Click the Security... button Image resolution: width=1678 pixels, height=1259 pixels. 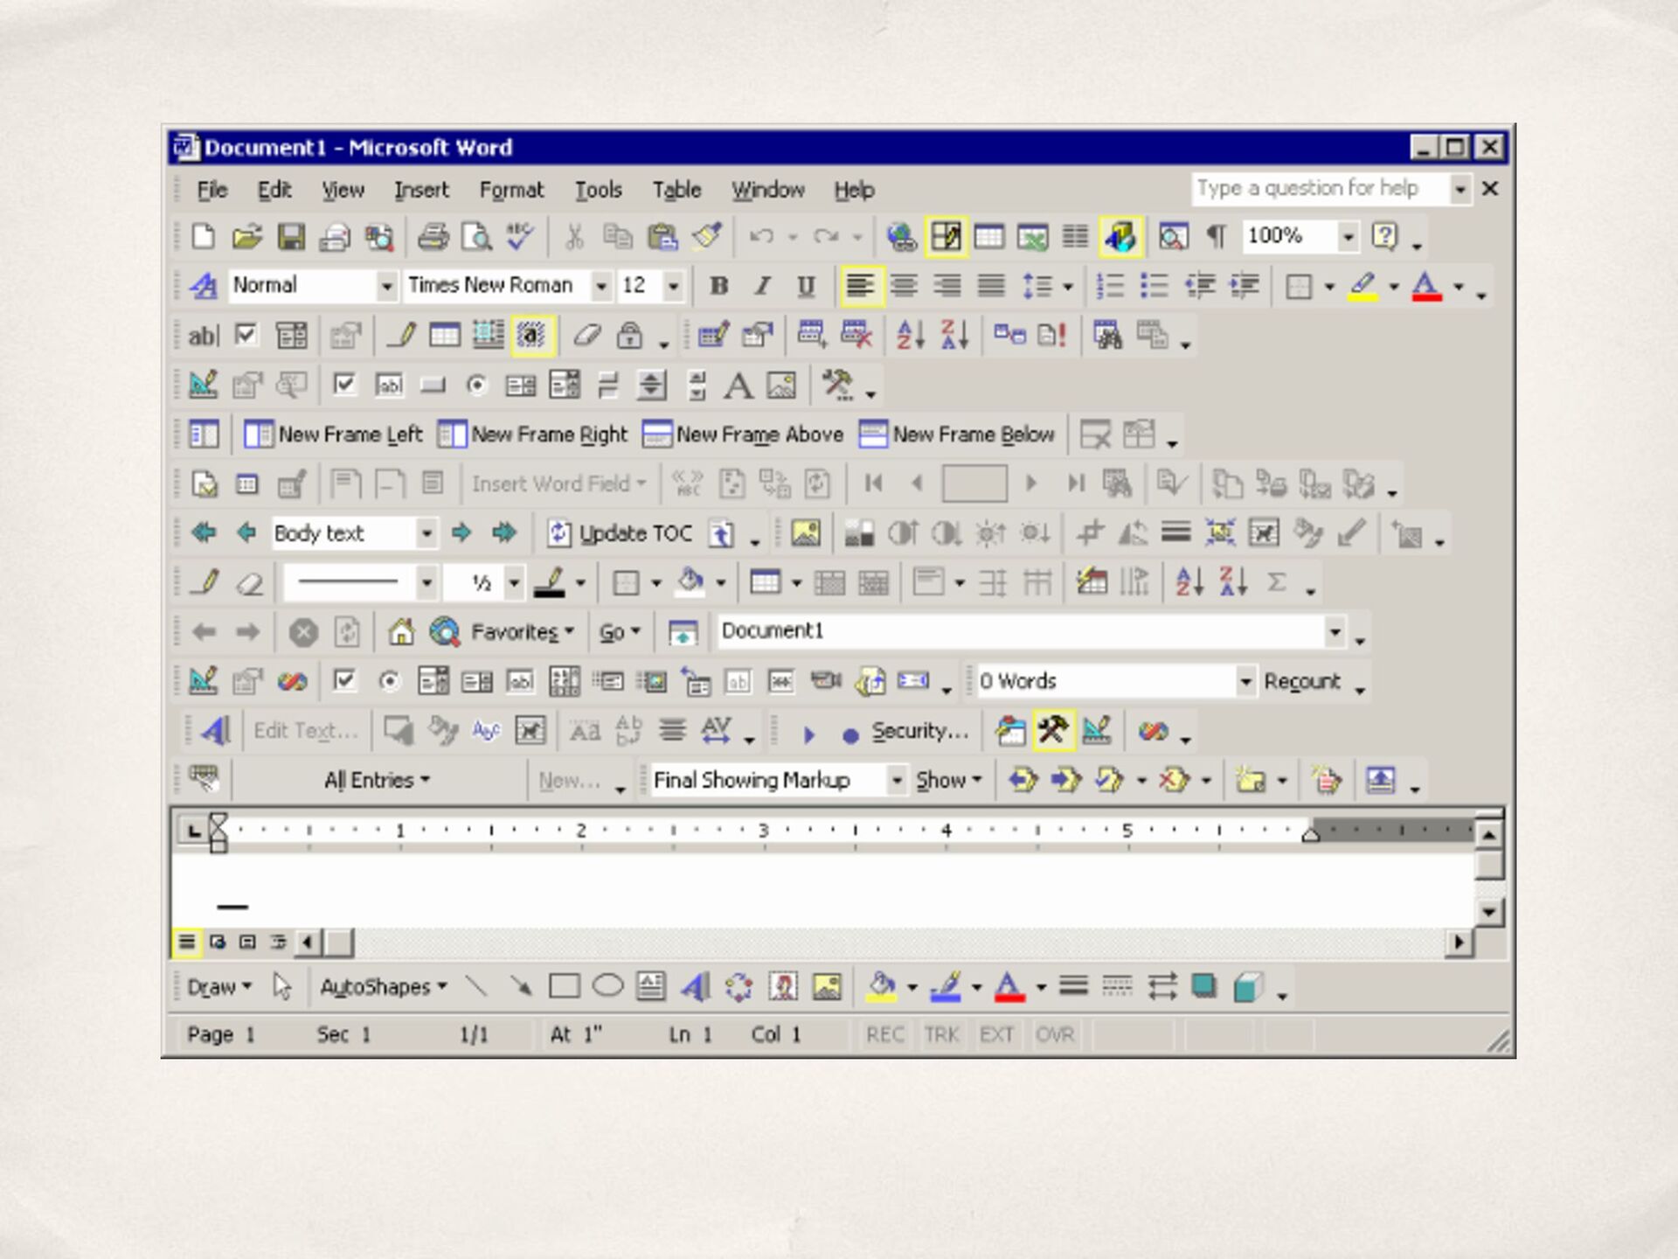coord(920,731)
